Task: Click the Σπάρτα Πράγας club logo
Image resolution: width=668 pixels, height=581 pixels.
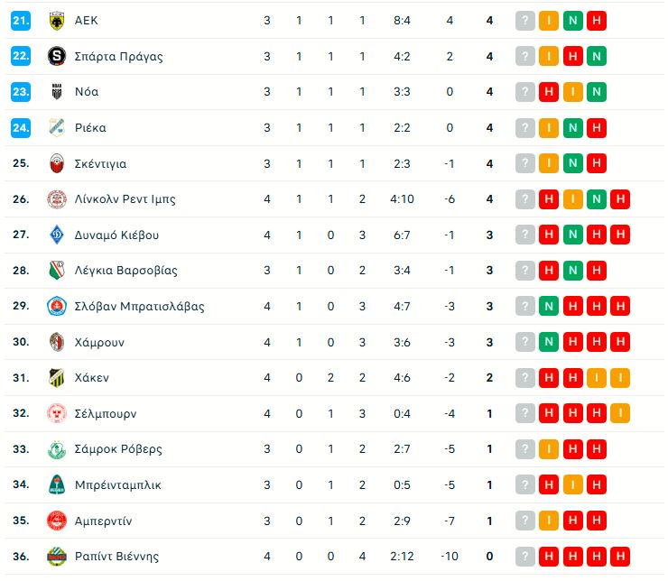Action: [x=57, y=56]
